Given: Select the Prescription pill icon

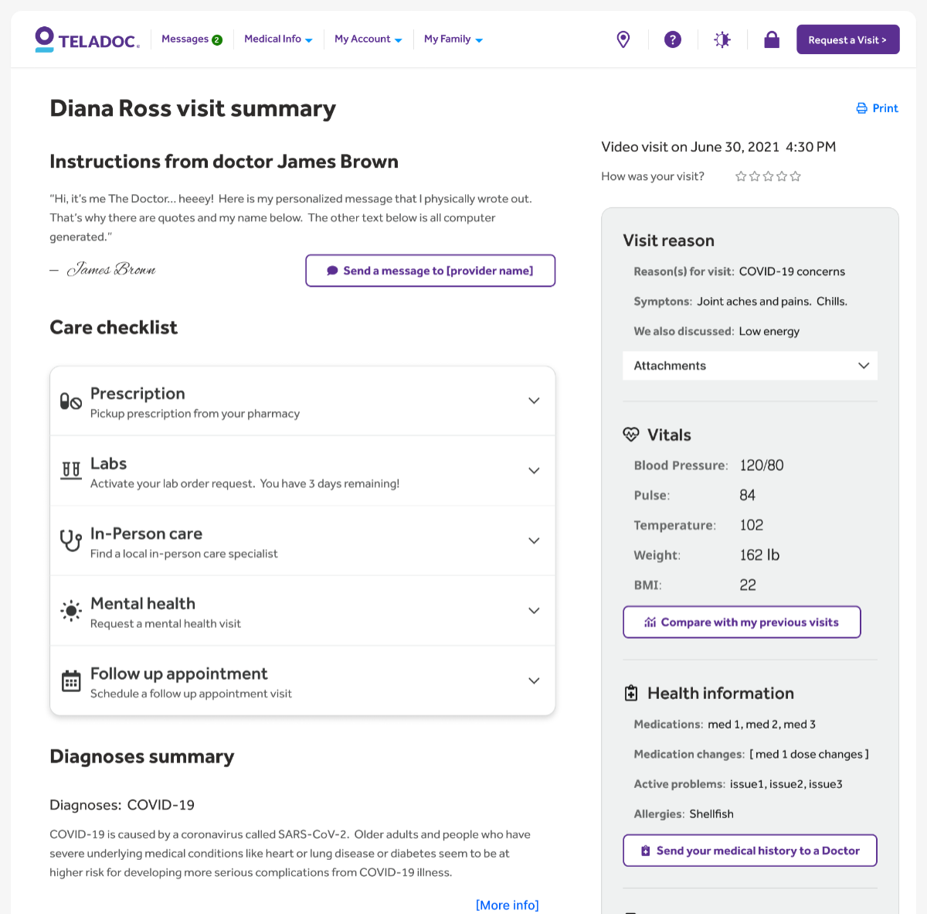Looking at the screenshot, I should [x=70, y=401].
